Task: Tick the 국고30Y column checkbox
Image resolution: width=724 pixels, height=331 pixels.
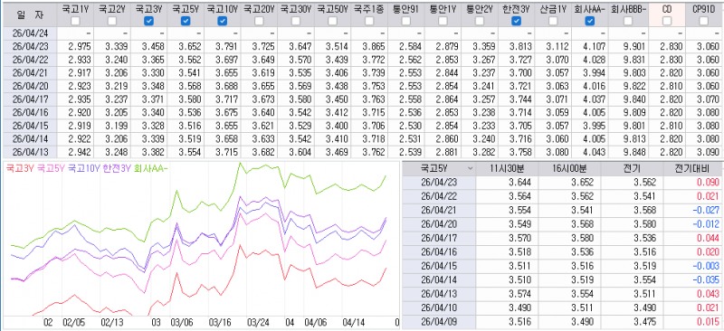Action: (296, 20)
